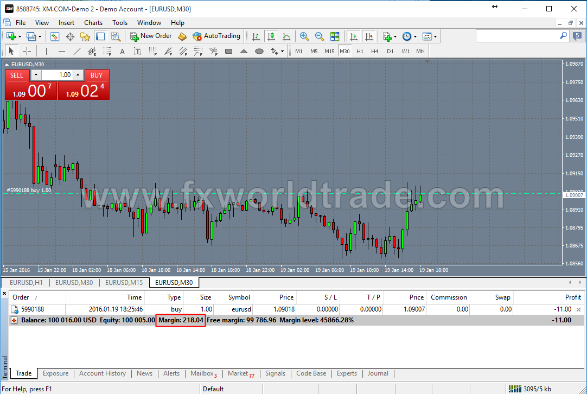Expand the Templates dropdown arrow
Screen dimensions: 587x394
click(x=436, y=37)
